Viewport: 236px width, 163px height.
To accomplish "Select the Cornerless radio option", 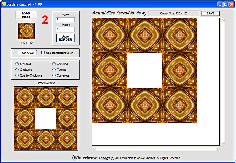I will [x=54, y=75].
